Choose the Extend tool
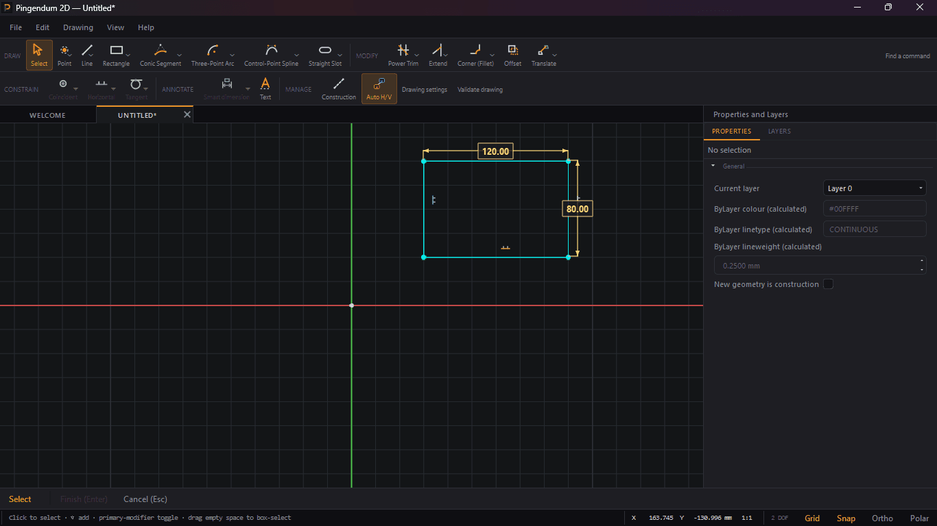Image resolution: width=937 pixels, height=526 pixels. click(438, 55)
